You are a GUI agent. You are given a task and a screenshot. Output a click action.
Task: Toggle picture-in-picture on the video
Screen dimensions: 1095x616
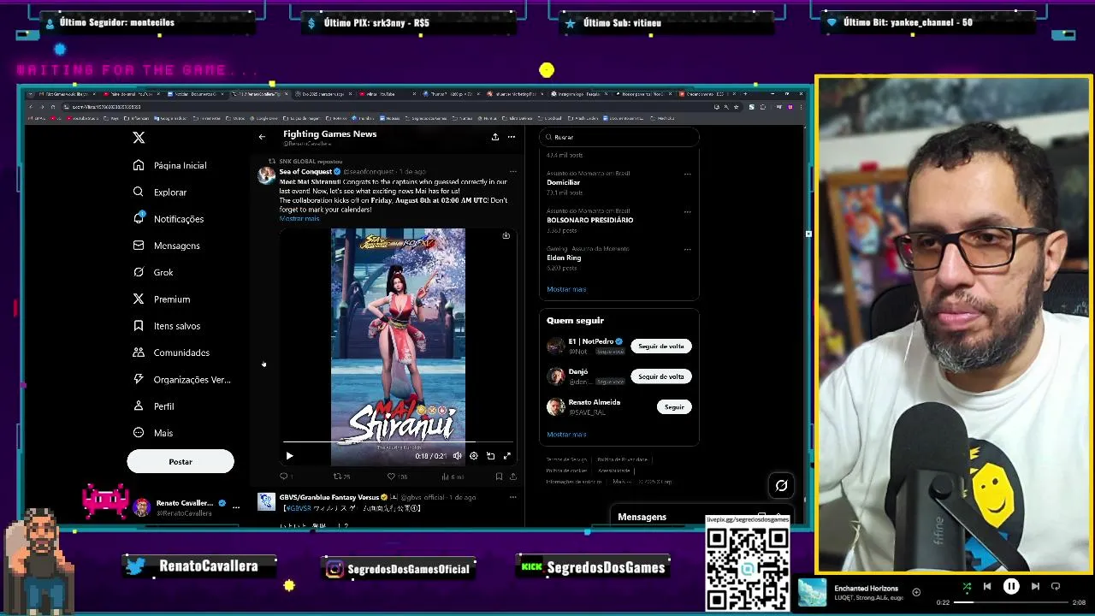pyautogui.click(x=490, y=456)
